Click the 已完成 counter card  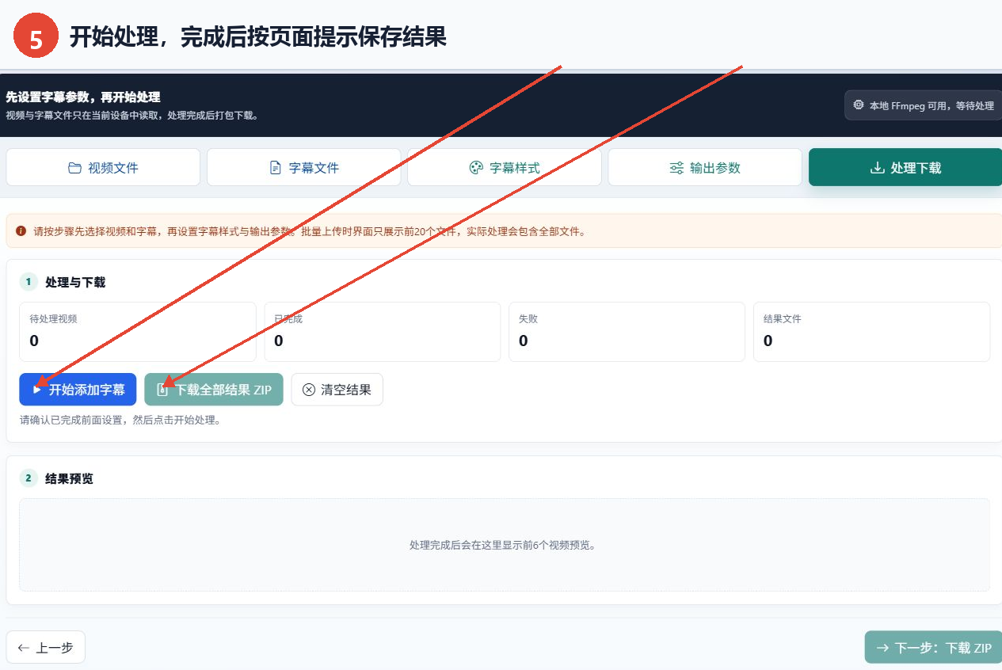383,332
